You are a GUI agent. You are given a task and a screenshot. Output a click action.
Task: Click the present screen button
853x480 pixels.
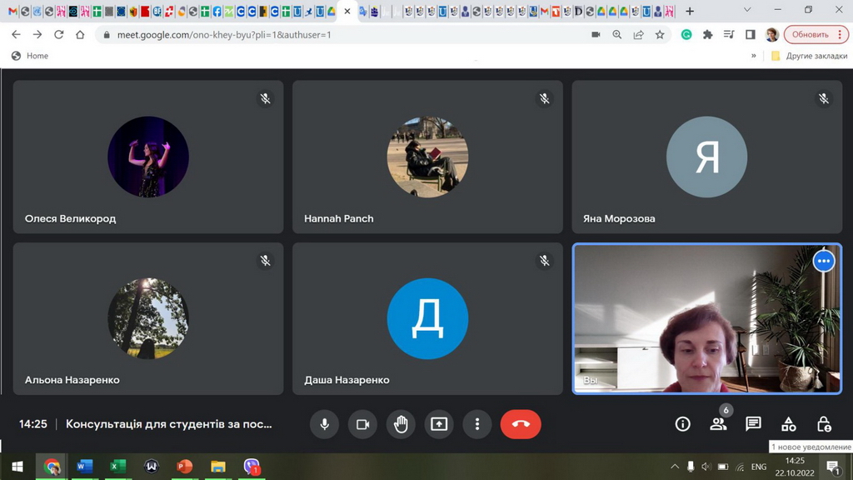(439, 424)
